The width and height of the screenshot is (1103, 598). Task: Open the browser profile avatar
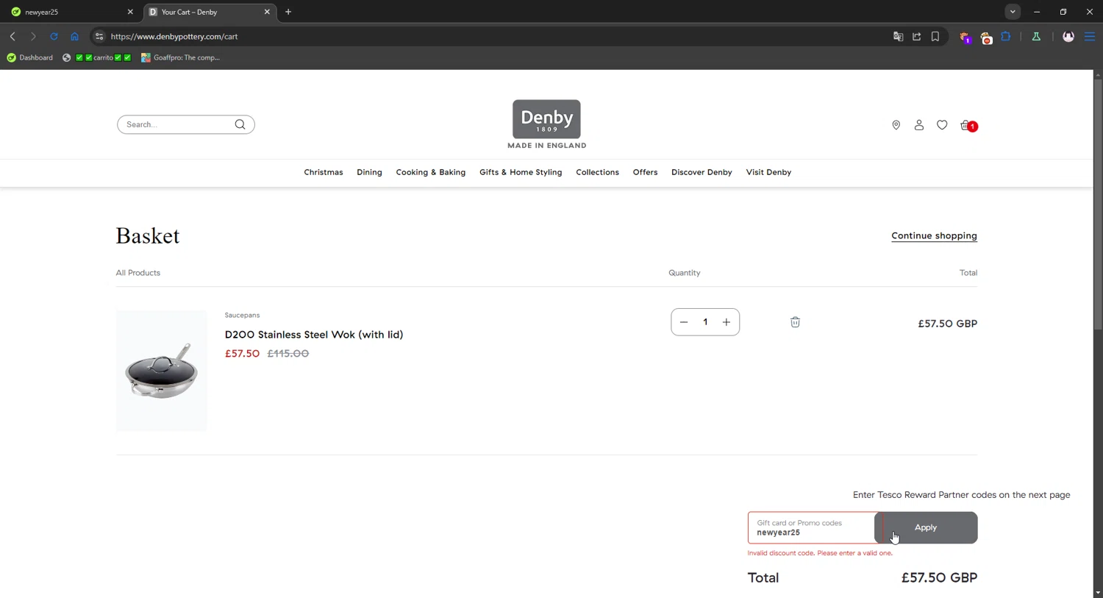click(1068, 36)
